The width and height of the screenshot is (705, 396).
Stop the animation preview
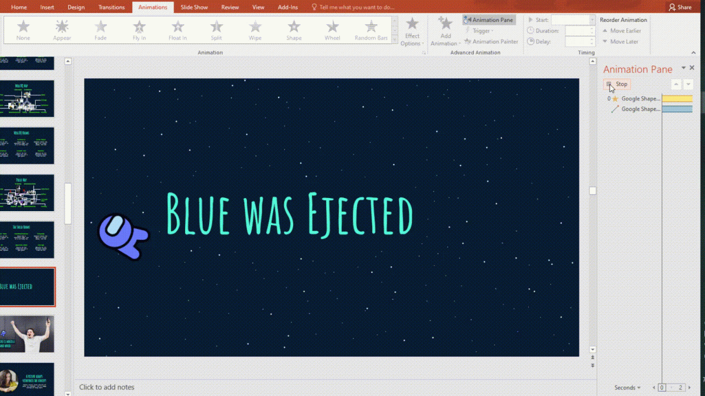tap(617, 84)
